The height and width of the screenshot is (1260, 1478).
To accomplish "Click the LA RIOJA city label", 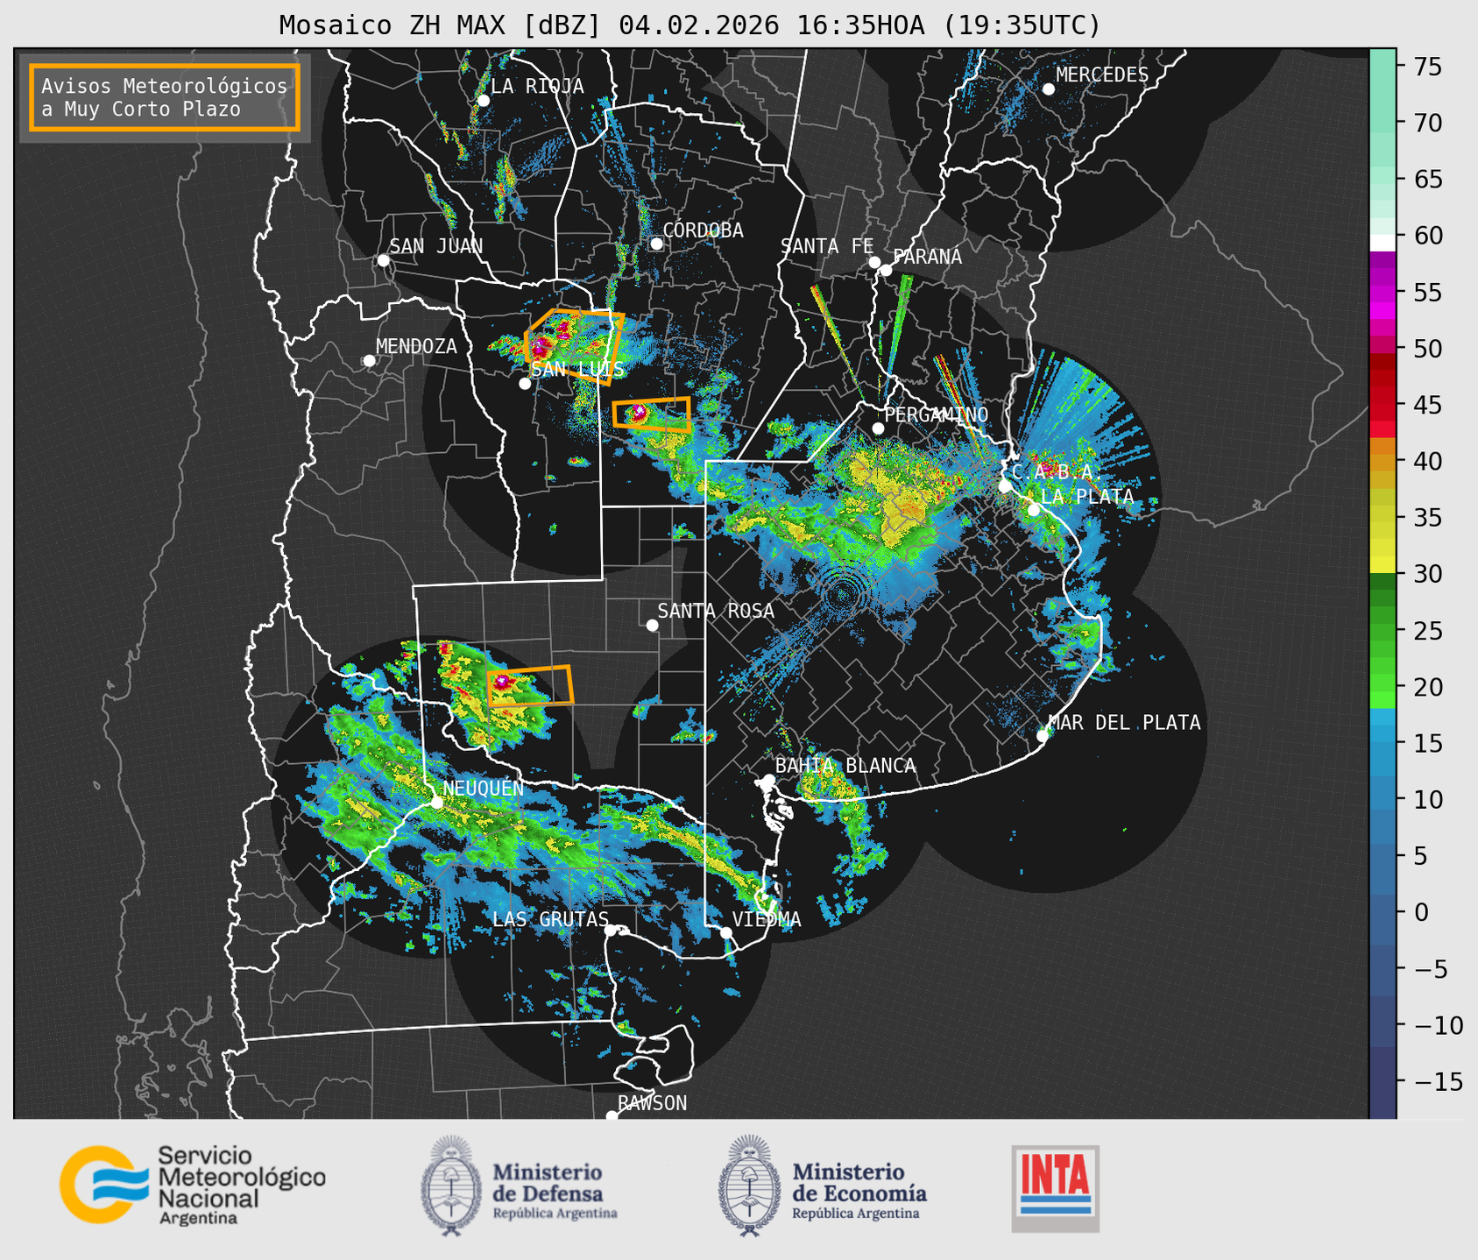I will pyautogui.click(x=537, y=86).
